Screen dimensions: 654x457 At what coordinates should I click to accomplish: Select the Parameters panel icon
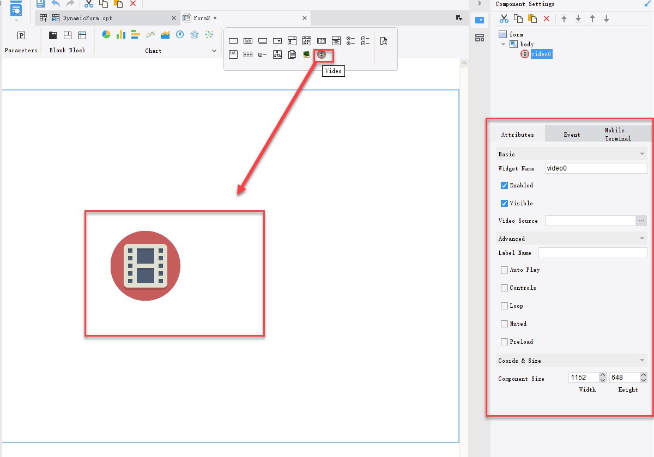[21, 36]
